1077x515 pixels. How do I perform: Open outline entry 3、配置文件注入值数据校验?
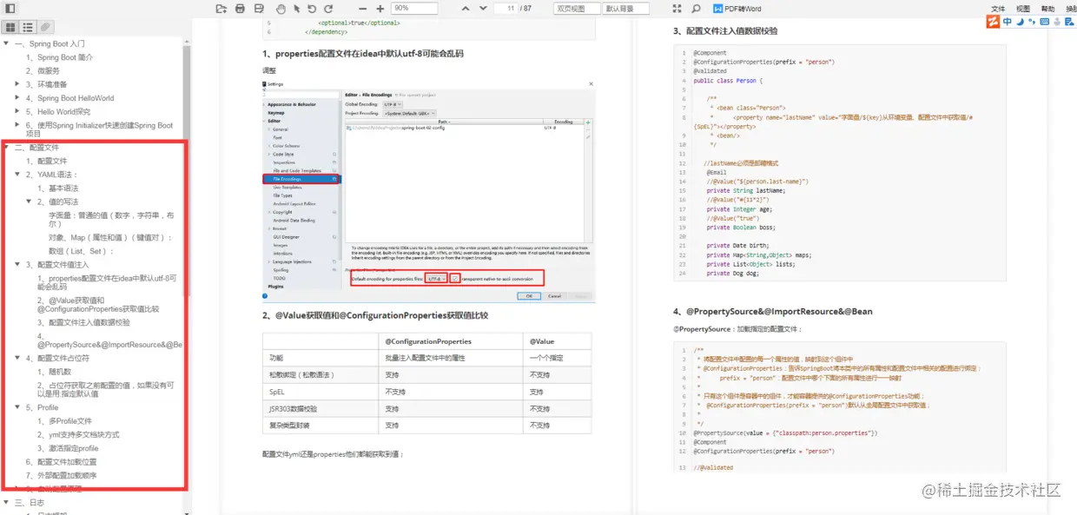coord(83,322)
